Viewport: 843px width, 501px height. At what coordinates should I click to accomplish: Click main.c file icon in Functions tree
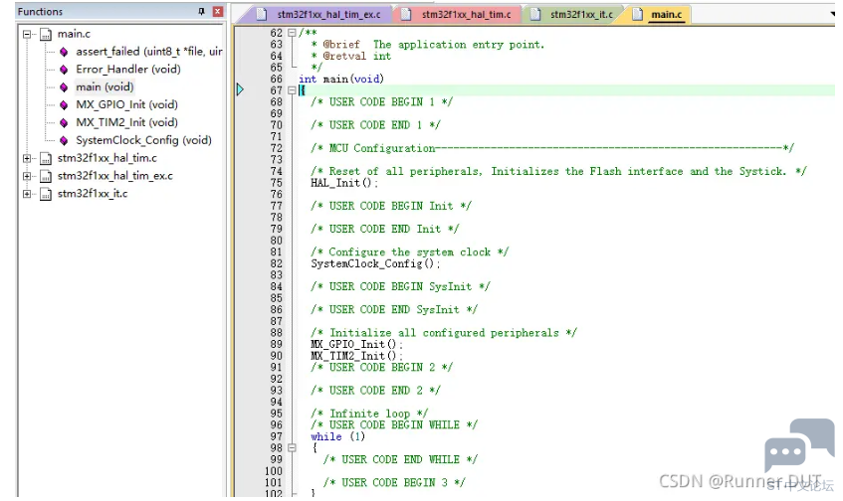46,35
